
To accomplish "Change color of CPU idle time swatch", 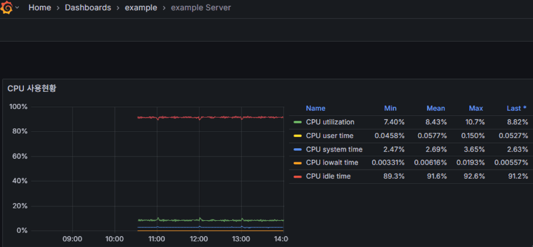I will click(x=298, y=177).
